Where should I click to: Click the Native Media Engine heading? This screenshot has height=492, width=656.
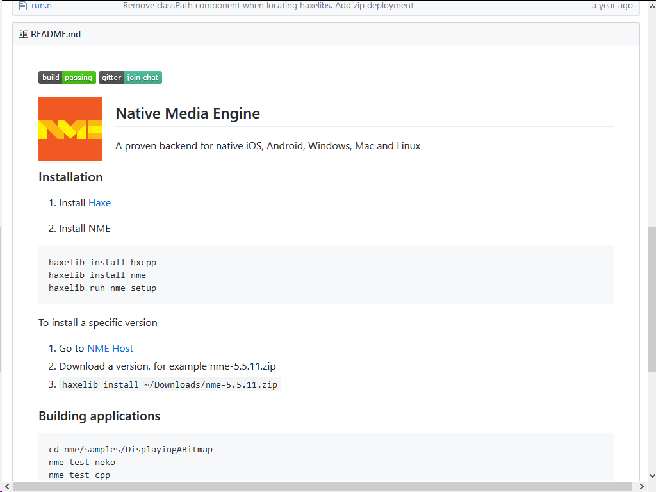[188, 114]
